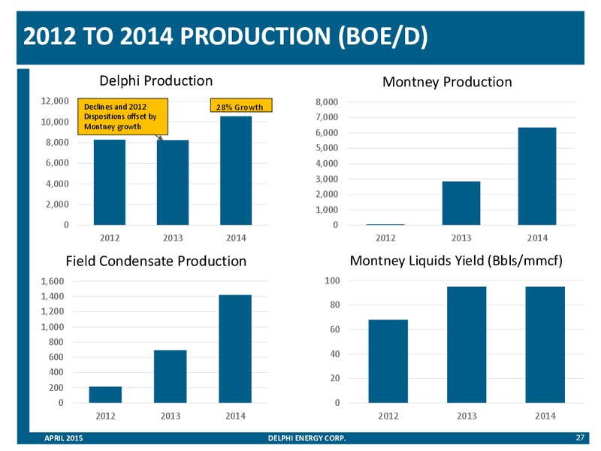This screenshot has height=451, width=601.
Task: Click the '800' axis label in Field Condensate chart
Action: point(56,342)
